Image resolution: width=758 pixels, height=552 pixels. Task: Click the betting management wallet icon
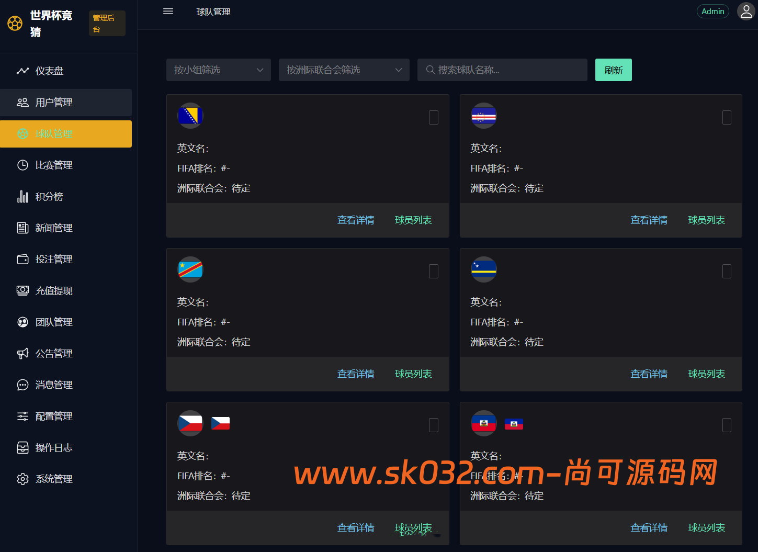point(22,259)
